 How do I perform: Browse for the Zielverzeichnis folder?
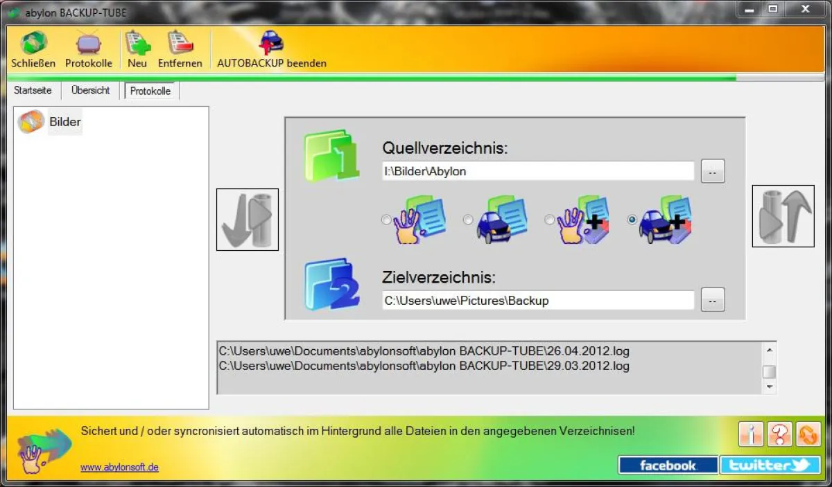712,300
